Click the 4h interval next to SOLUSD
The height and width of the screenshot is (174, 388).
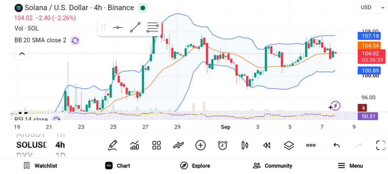60,145
